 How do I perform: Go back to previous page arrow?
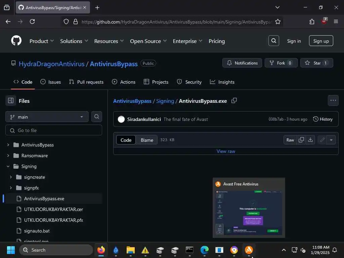[8, 21]
